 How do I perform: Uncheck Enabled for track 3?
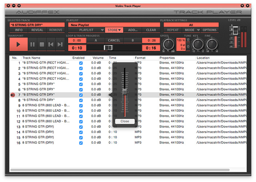(81, 74)
